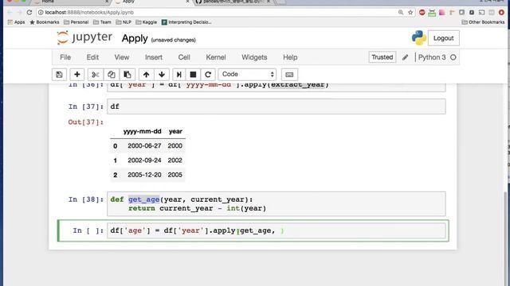This screenshot has width=510, height=286.
Task: Click in the active cell with df['age'] code
Action: (277, 231)
